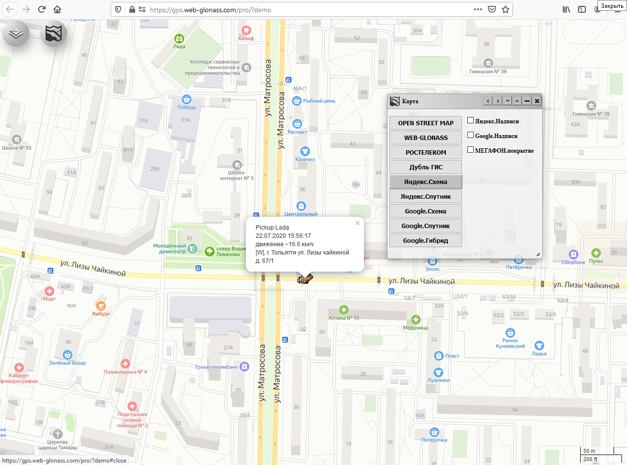Viewport: 627px width, 465px height.
Task: Click the map scale indicator
Action: coord(601,455)
